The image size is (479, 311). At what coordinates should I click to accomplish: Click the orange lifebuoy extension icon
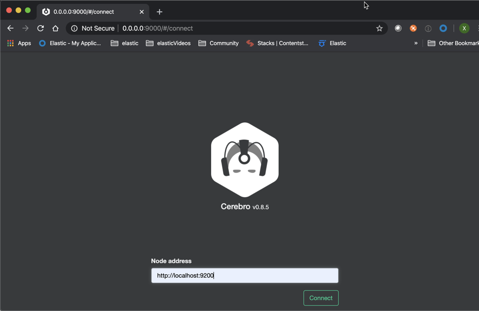pos(413,29)
